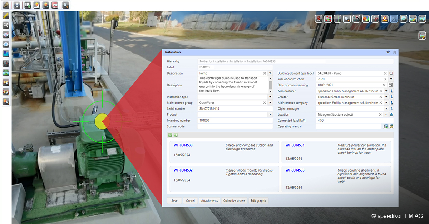This screenshot has height=224, width=429.
Task: Click the Scanner code input field
Action: [235, 126]
